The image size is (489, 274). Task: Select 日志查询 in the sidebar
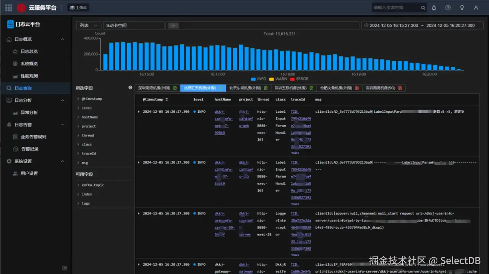tap(35, 88)
